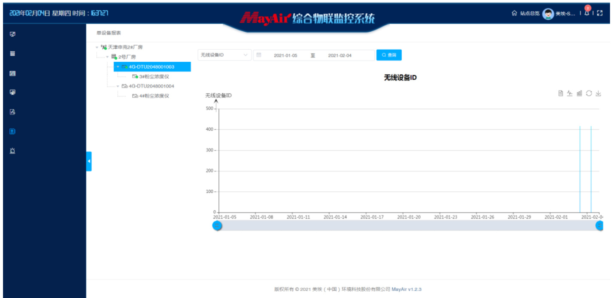This screenshot has height=298, width=613.
Task: Go to 站点总览 site overview
Action: pyautogui.click(x=530, y=14)
